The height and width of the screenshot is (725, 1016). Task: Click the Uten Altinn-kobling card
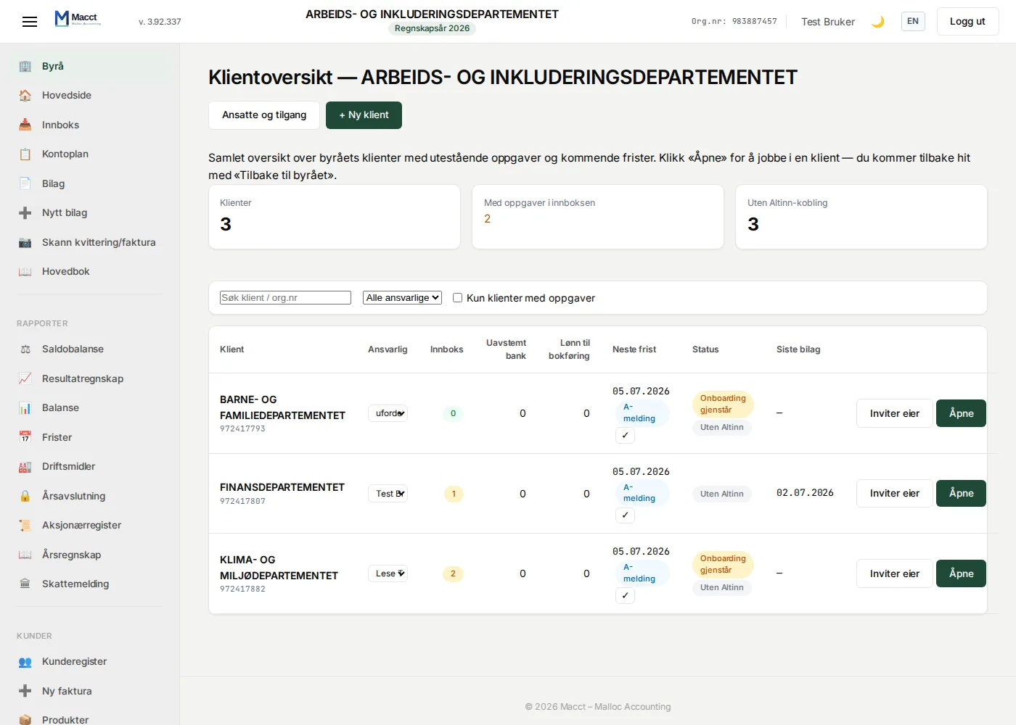[x=861, y=217]
